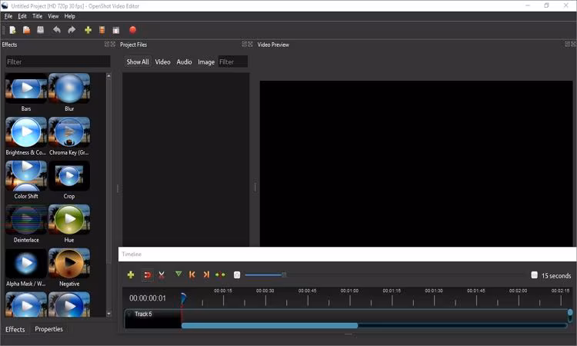Open the File menu

pyautogui.click(x=8, y=16)
